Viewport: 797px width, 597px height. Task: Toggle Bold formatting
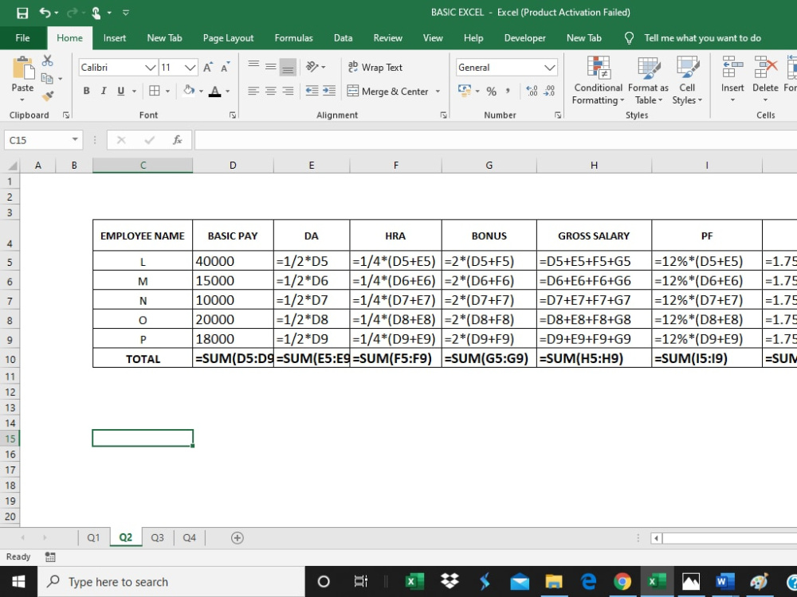[x=86, y=91]
